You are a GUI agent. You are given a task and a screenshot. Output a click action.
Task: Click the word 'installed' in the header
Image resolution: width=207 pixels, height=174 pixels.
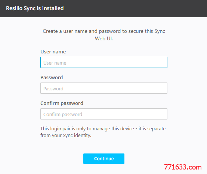tap(53, 8)
